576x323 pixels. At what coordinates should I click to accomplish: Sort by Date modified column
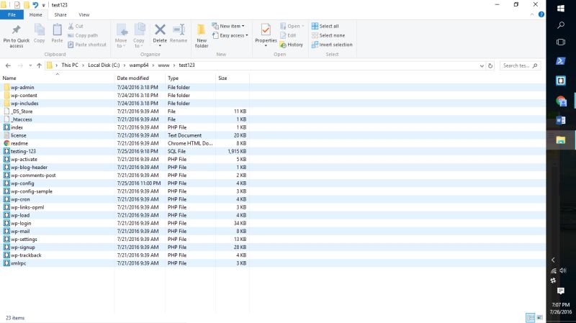140,78
